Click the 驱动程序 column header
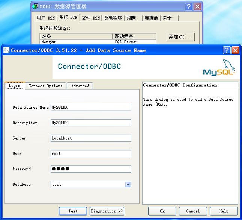 tap(134, 36)
